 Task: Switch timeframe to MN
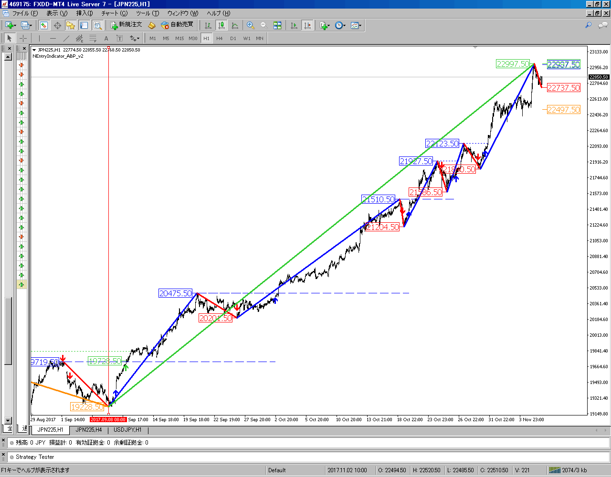pos(260,38)
